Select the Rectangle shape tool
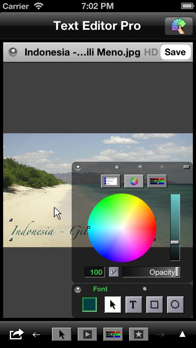Screen dimensions: 196x348 [x=155, y=305]
